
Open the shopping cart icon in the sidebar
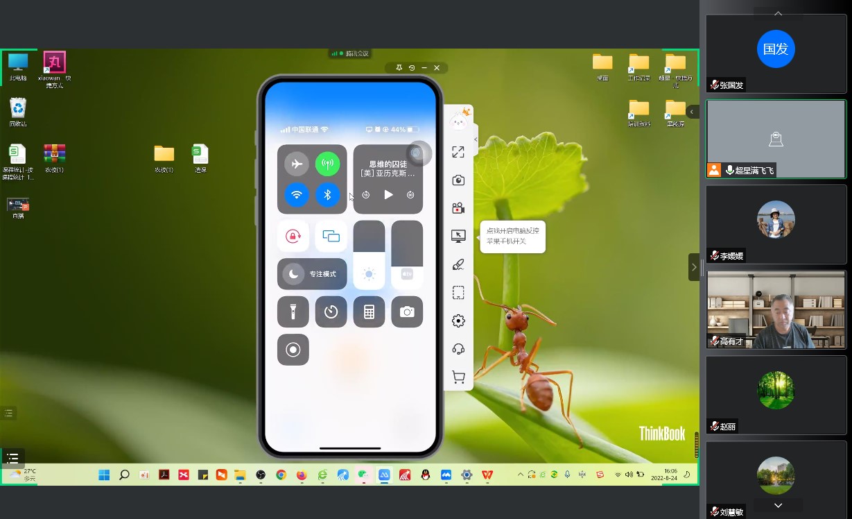[458, 377]
